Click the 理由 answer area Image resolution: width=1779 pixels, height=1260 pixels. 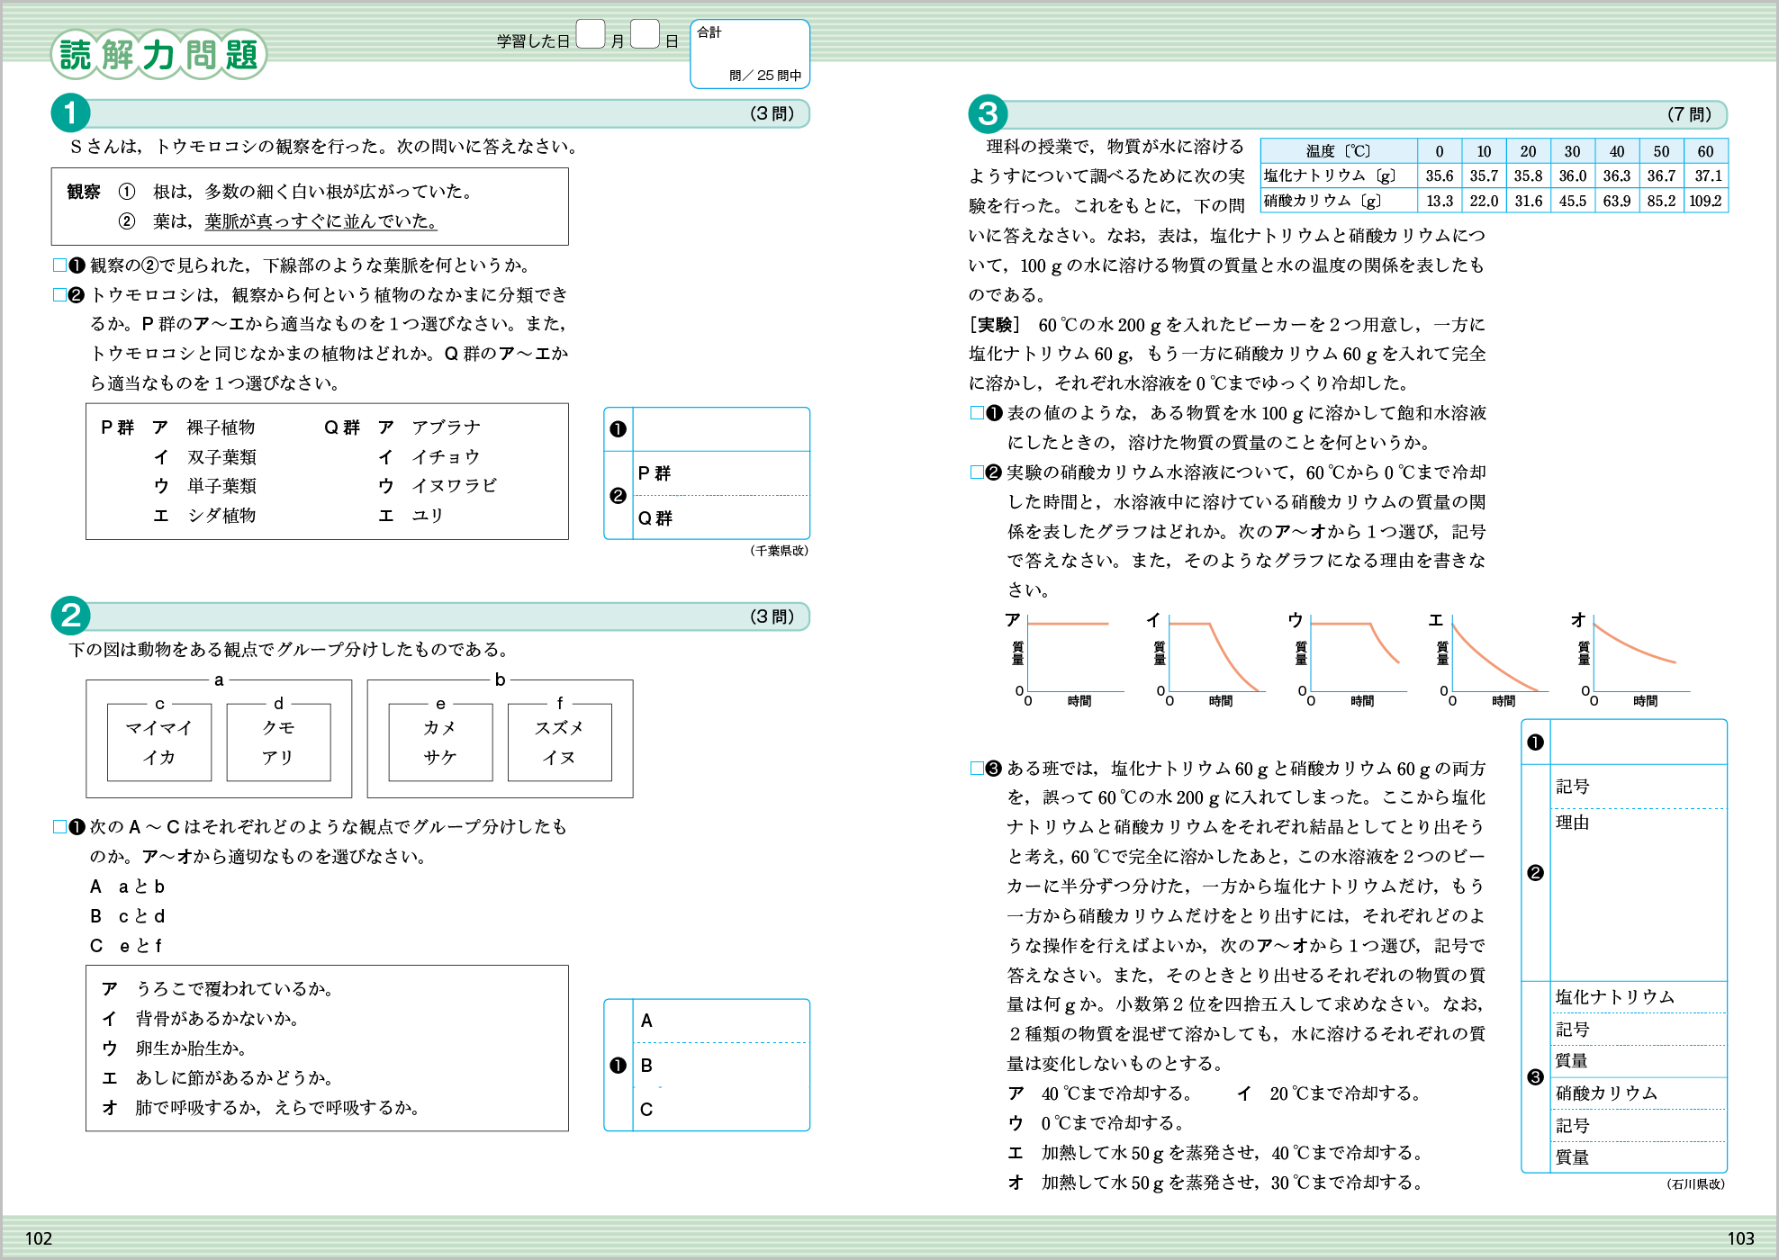coord(1639,895)
